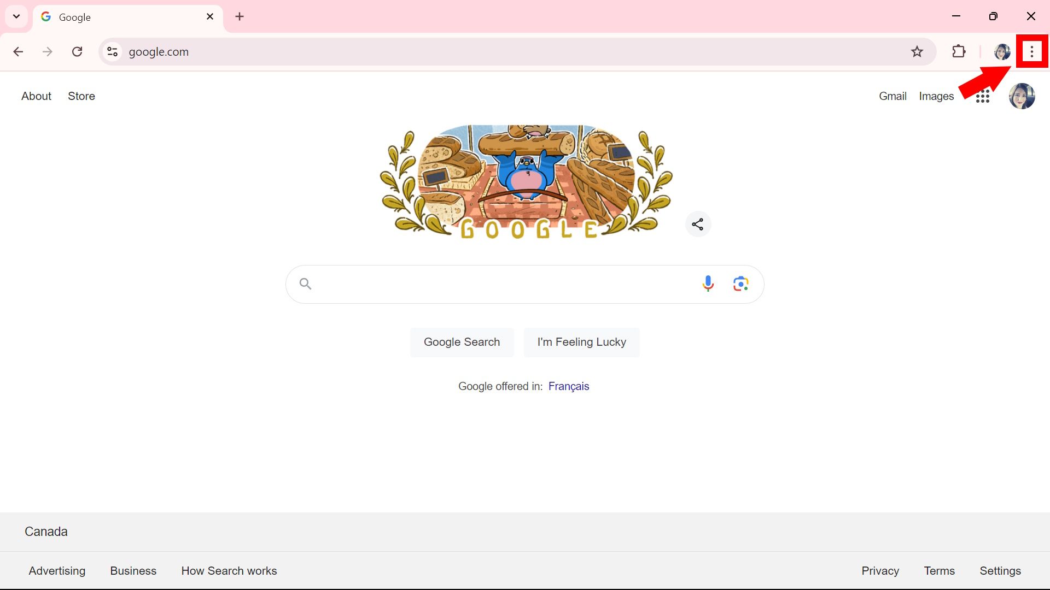The width and height of the screenshot is (1050, 590).
Task: Click the Google voice search microphone icon
Action: tap(708, 283)
